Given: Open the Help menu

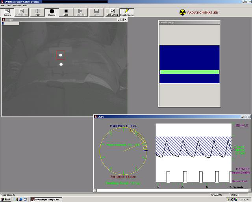Looking at the screenshot, I should tap(25, 6).
